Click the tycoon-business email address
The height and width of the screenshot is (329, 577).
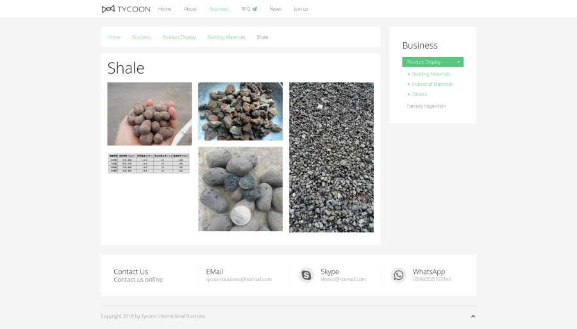[x=238, y=280]
